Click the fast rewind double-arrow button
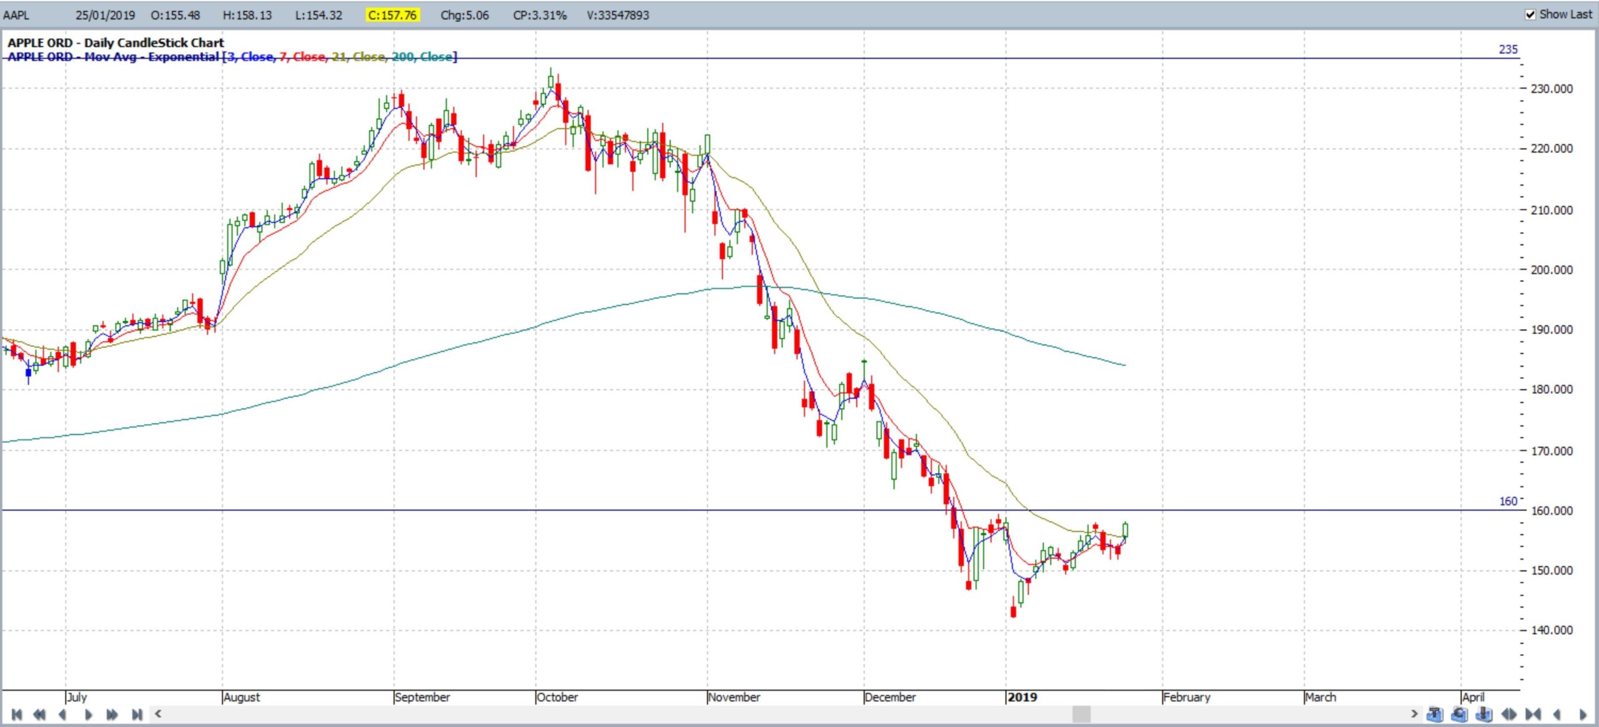Viewport: 1599px width, 727px height. tap(39, 714)
